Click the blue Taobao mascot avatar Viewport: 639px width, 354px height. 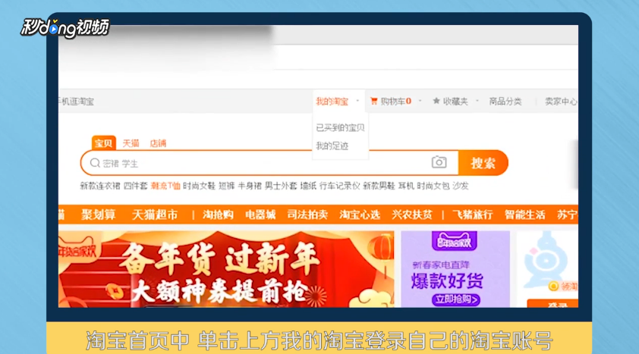(544, 261)
